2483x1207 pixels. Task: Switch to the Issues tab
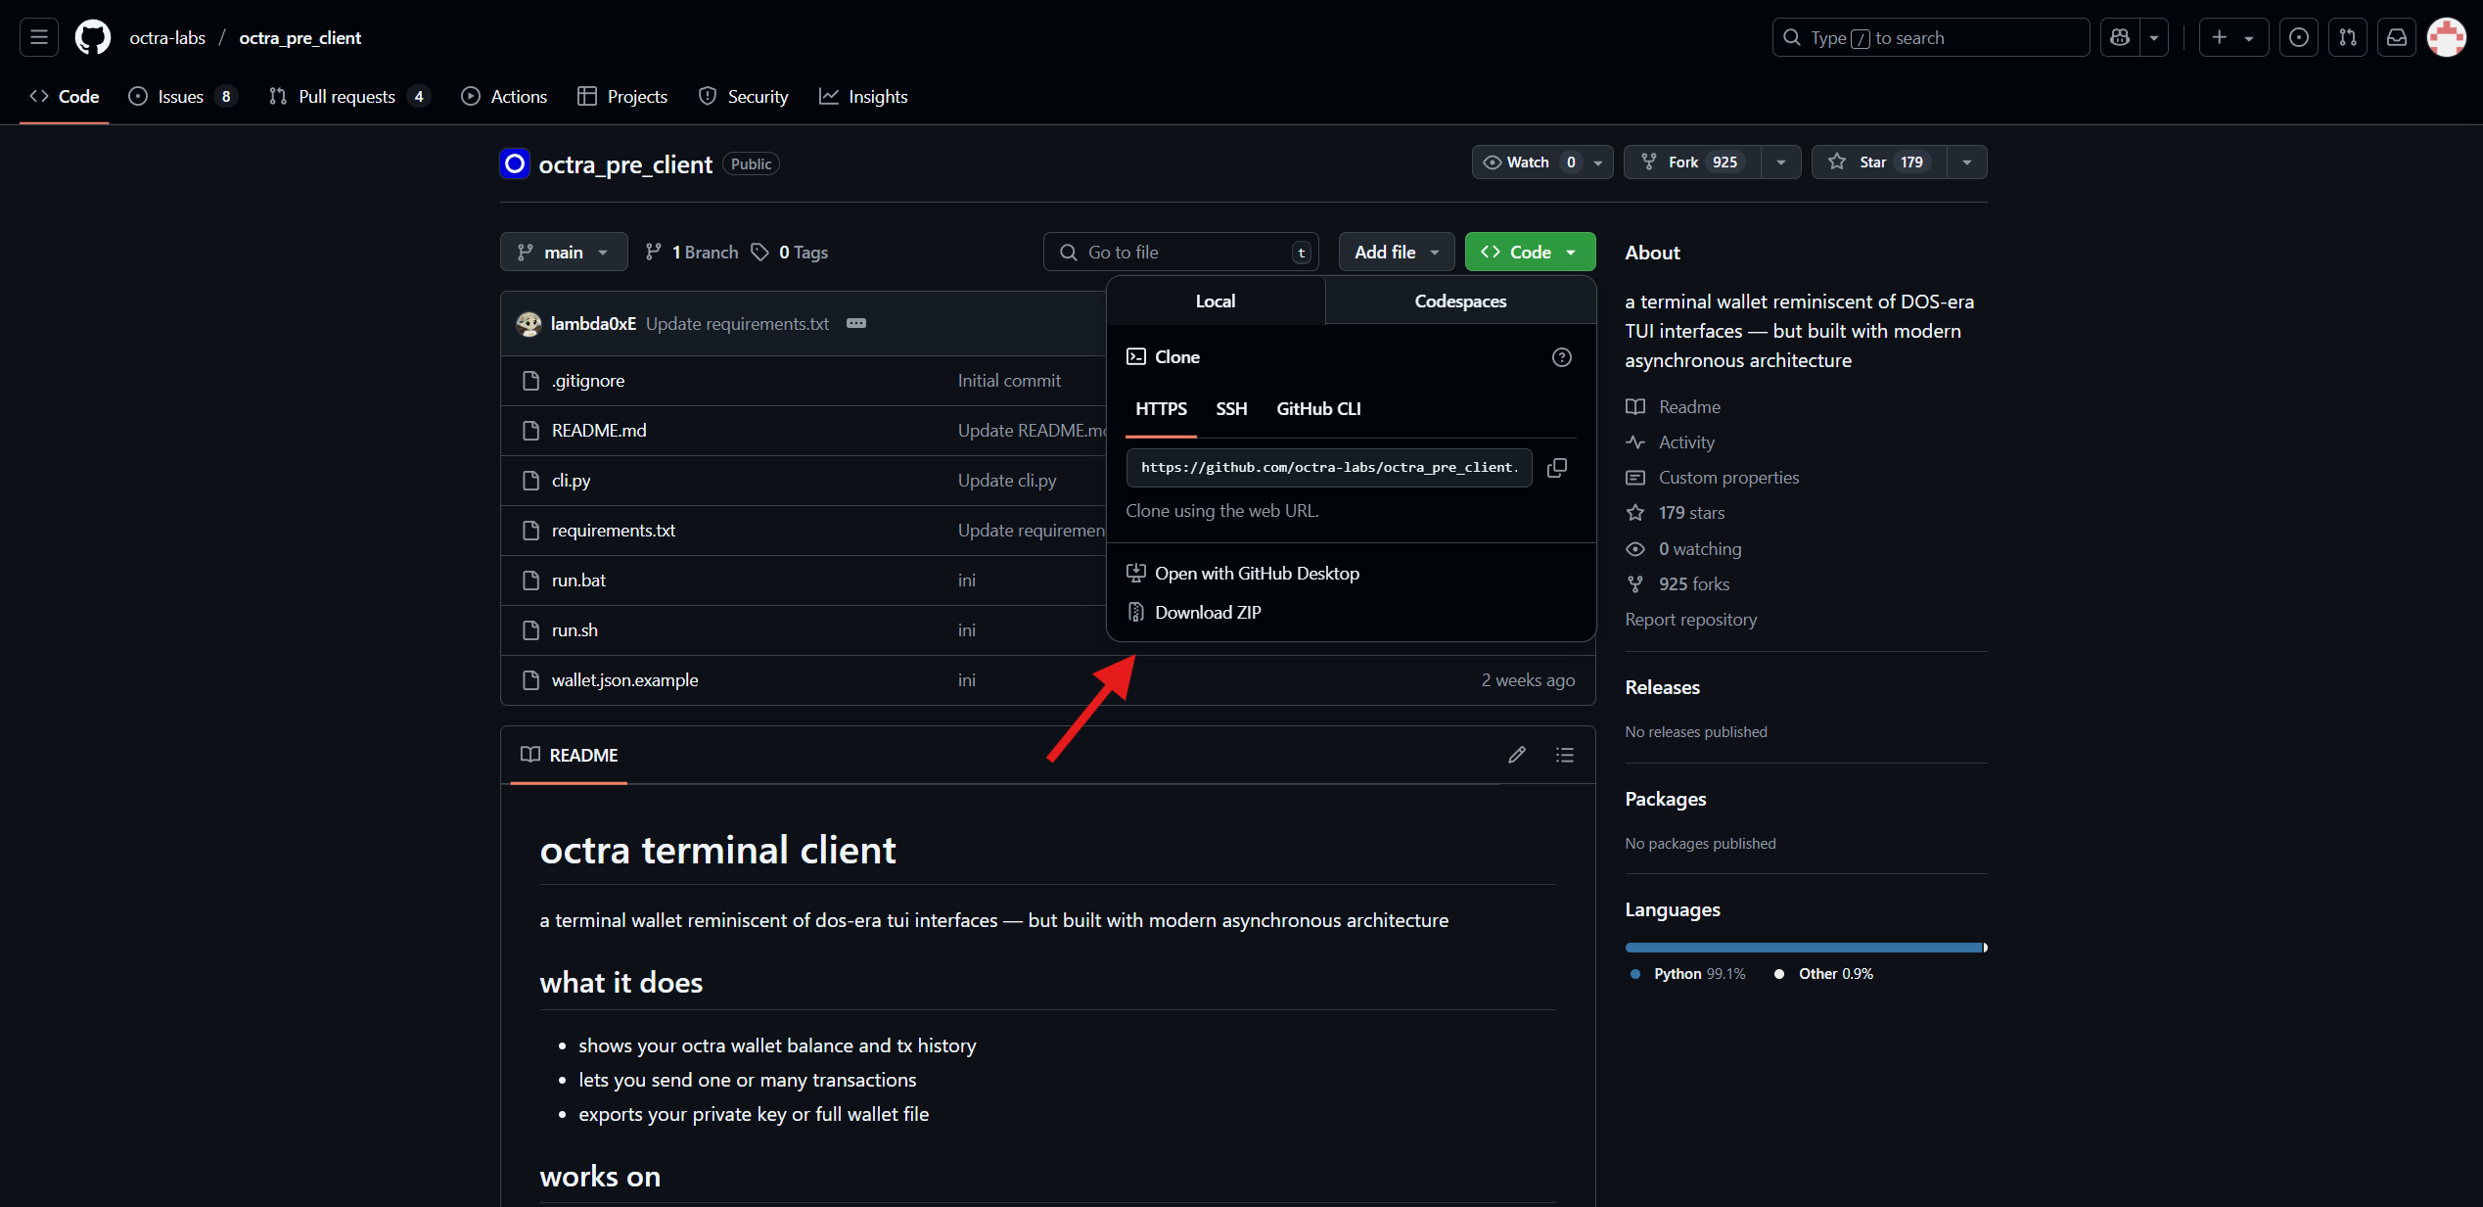(x=182, y=96)
